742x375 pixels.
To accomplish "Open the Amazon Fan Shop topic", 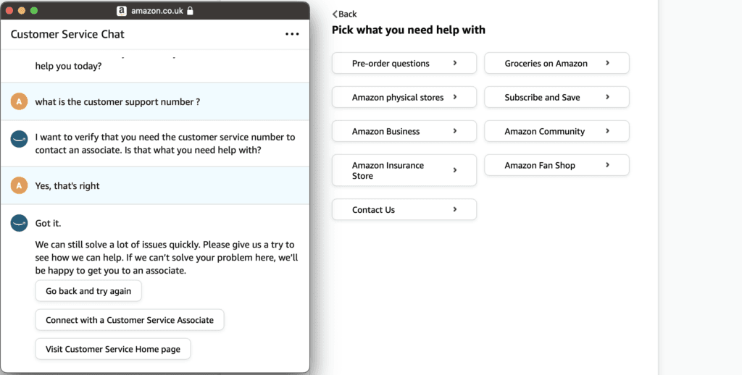I will (x=556, y=166).
